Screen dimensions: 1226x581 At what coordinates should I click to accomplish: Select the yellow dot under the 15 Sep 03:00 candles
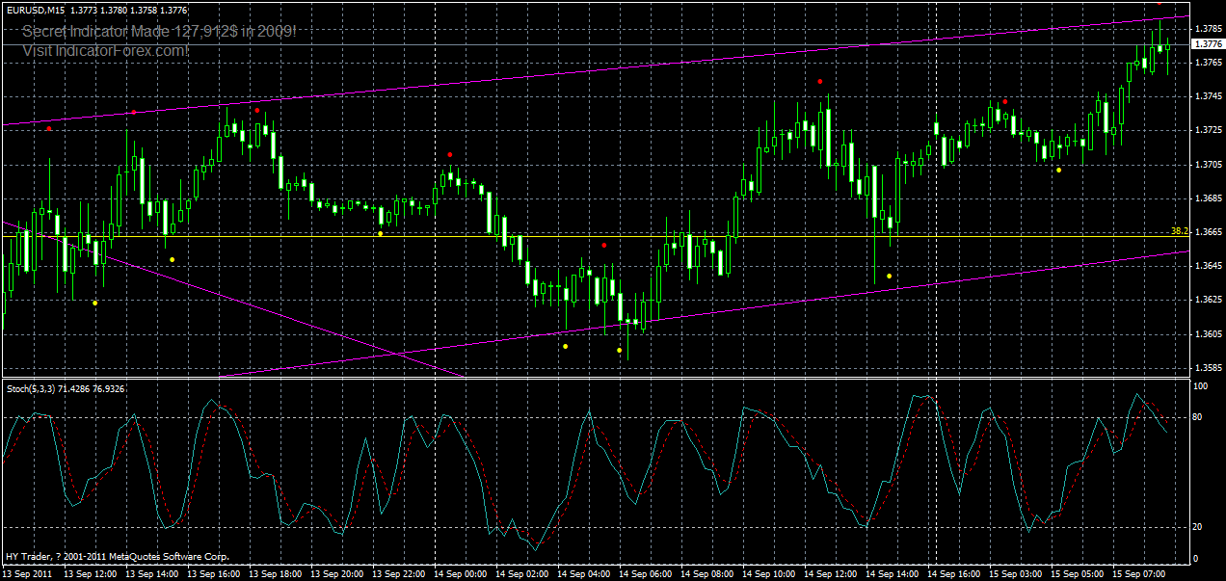pos(1057,170)
